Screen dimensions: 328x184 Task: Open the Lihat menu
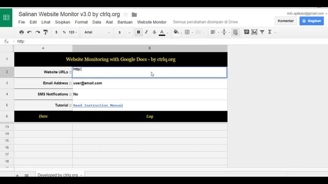click(x=46, y=22)
